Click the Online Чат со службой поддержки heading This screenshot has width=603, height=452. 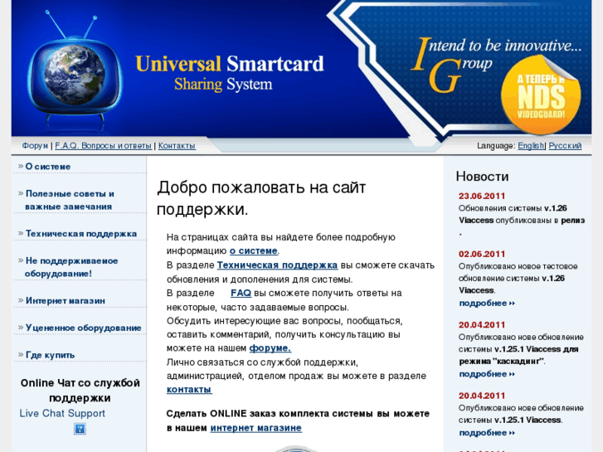80,390
